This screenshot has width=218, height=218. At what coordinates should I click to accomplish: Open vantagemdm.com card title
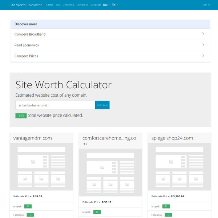(x=33, y=138)
